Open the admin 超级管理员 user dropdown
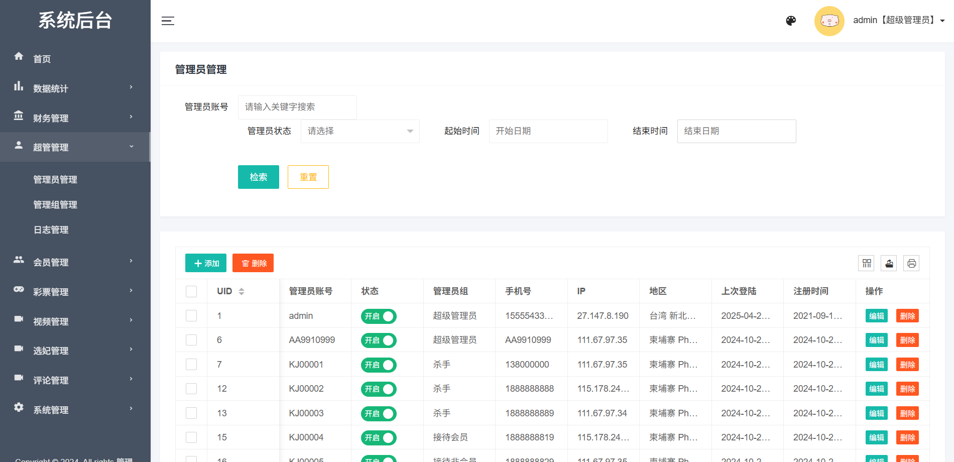This screenshot has width=954, height=462. point(899,21)
